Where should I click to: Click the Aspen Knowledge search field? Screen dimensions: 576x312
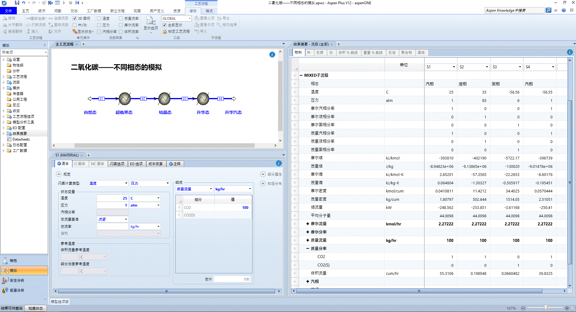click(x=514, y=10)
